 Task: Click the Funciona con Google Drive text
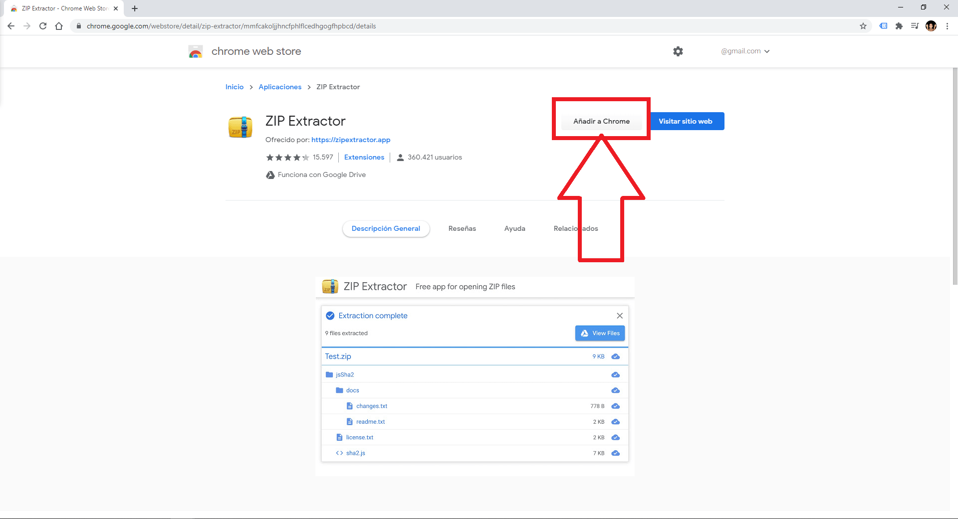(x=322, y=175)
